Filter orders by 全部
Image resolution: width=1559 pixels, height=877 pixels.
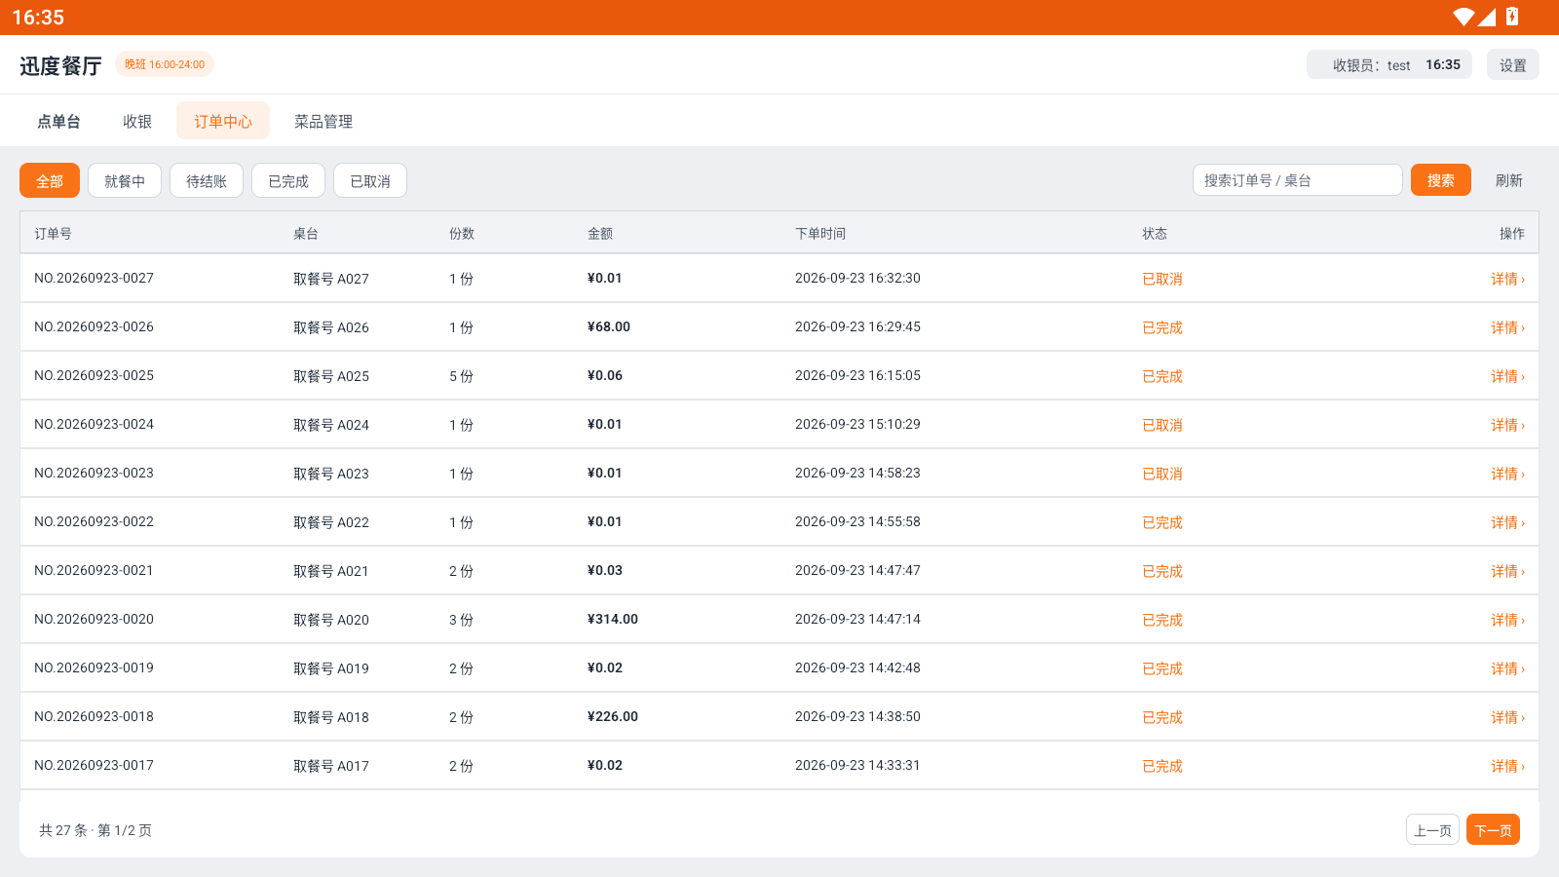(50, 181)
